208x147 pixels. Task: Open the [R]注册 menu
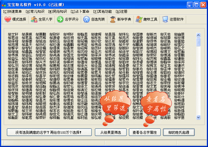tap(121, 12)
